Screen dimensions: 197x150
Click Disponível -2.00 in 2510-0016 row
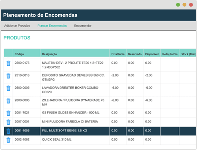pos(149,75)
